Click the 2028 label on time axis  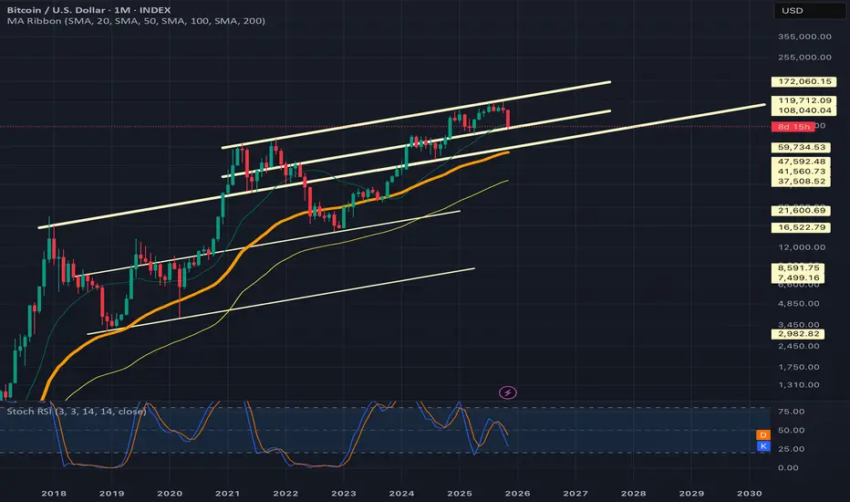[x=633, y=493]
